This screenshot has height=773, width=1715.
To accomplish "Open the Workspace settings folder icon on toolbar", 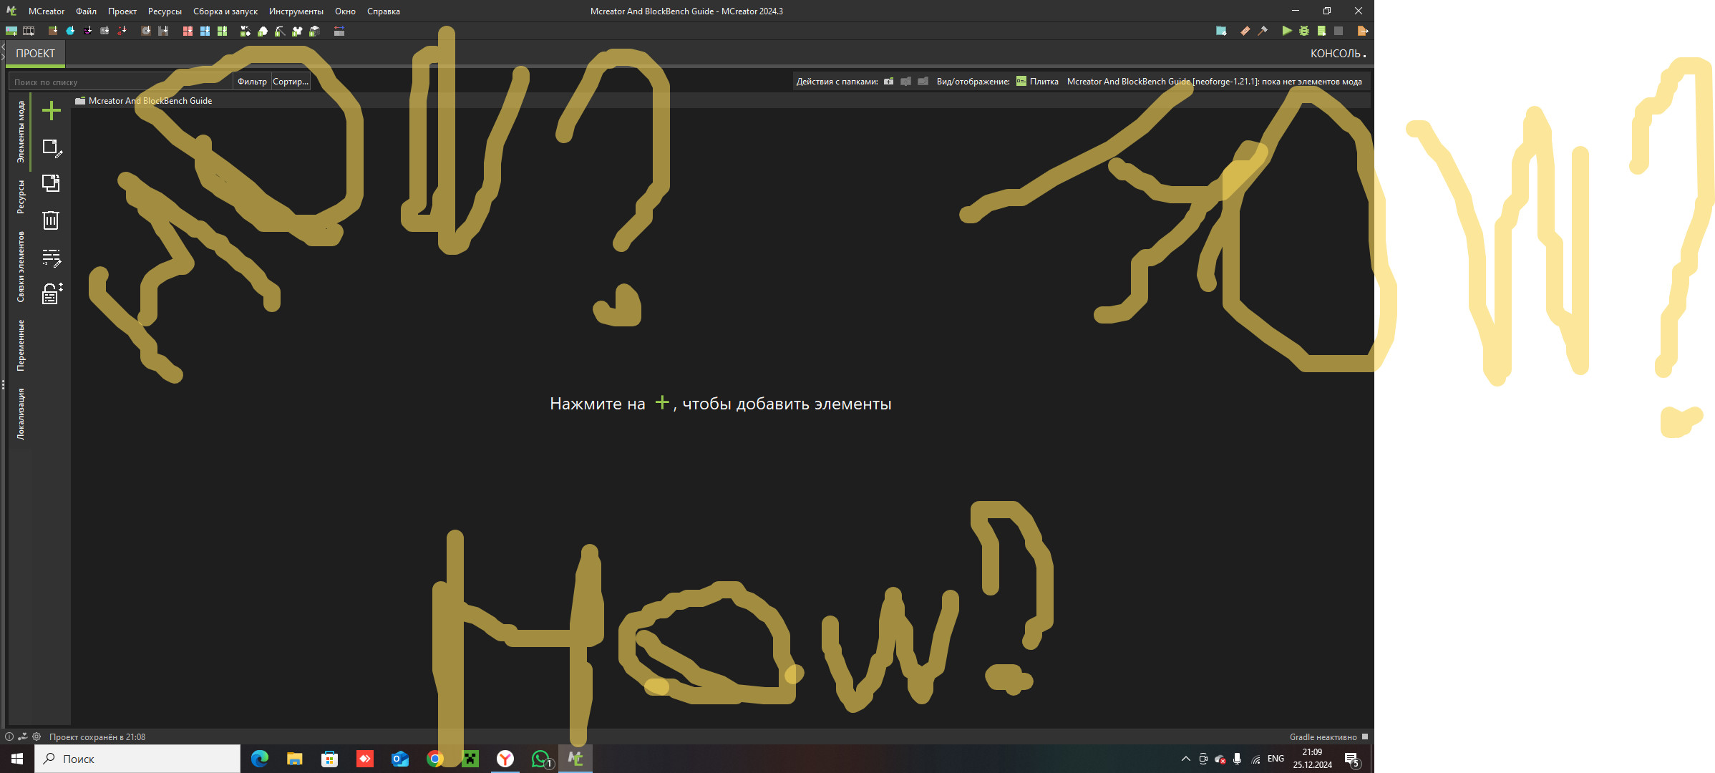I will [x=1220, y=31].
